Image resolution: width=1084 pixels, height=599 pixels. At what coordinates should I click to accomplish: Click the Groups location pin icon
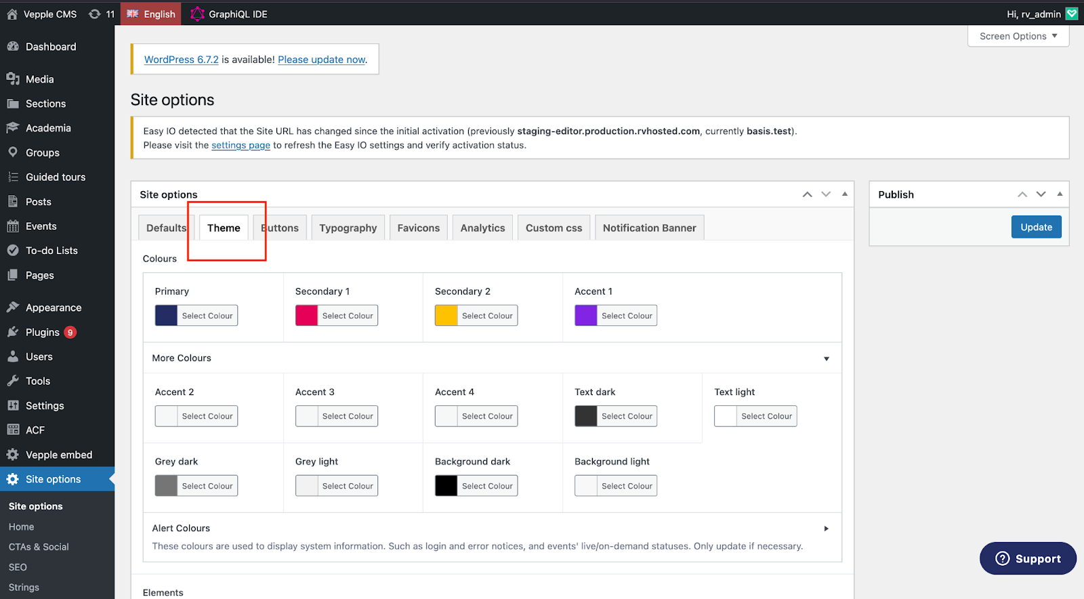13,152
